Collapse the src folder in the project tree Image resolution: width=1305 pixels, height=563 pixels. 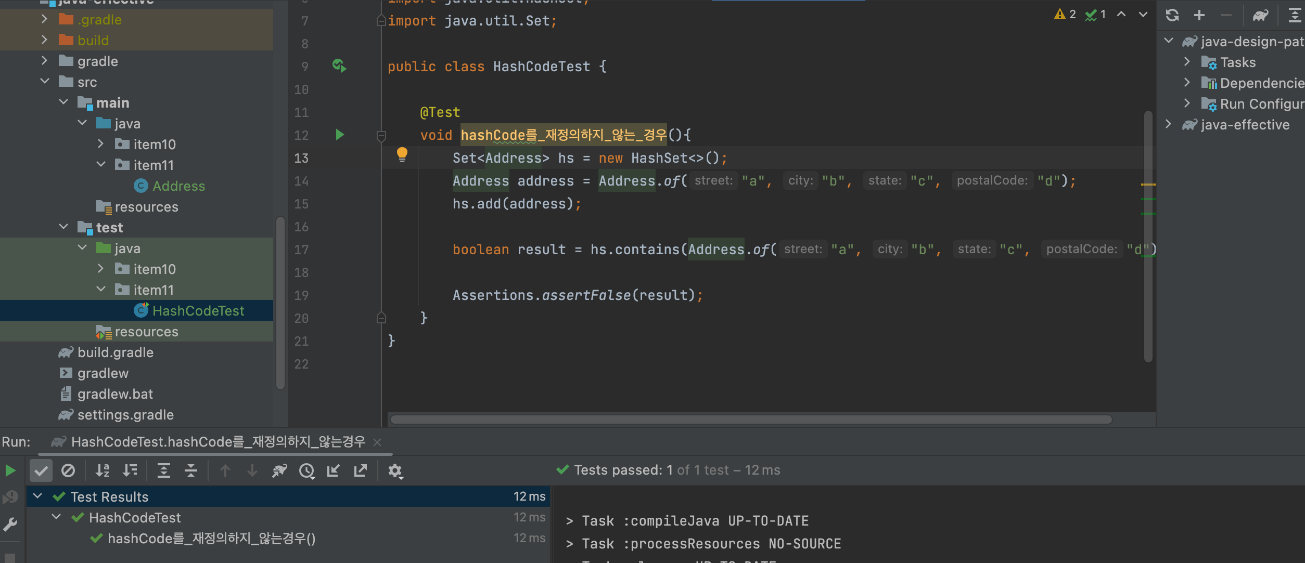click(x=45, y=81)
